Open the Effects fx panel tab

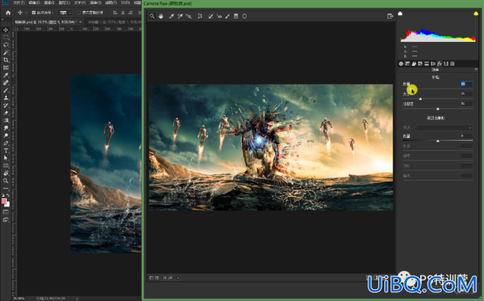pos(439,64)
